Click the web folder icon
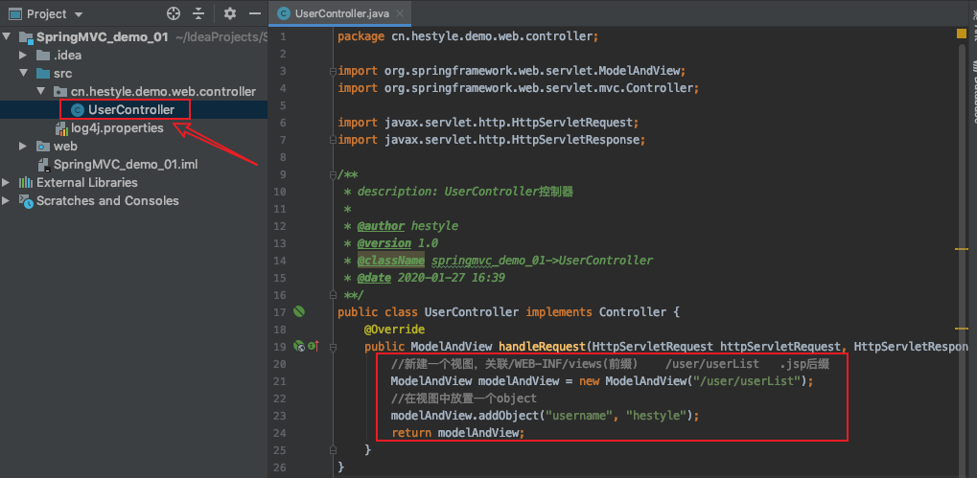 coord(43,147)
